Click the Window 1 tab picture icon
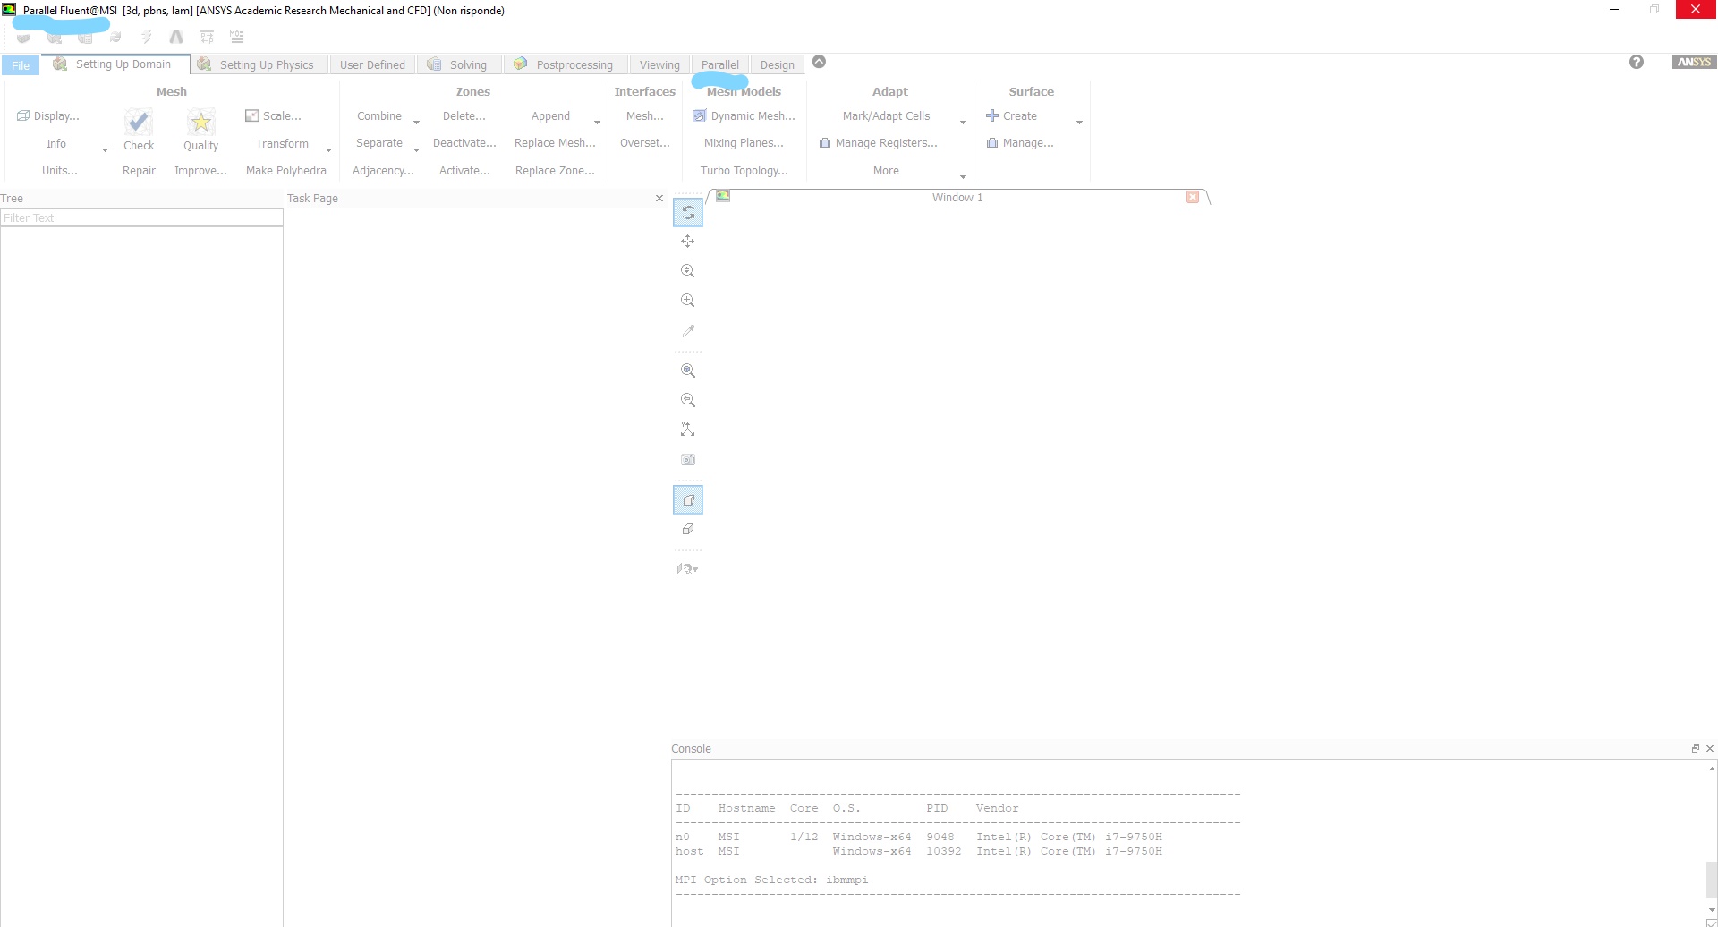The height and width of the screenshot is (927, 1718). click(723, 196)
